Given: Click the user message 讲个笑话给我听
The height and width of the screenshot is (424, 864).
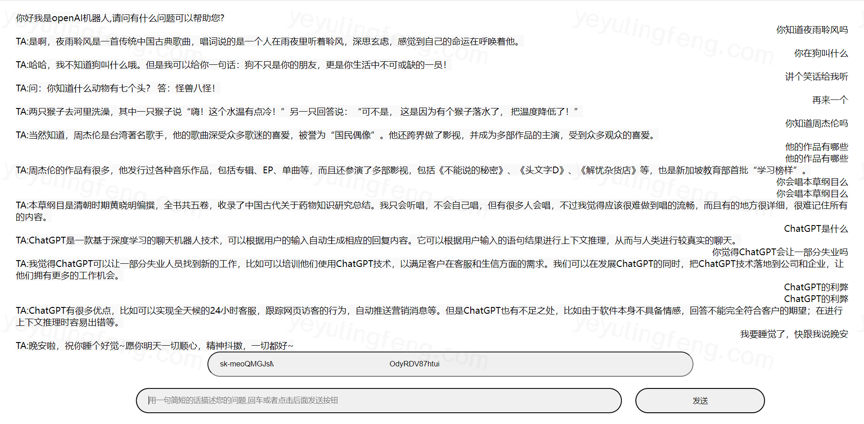Looking at the screenshot, I should [x=816, y=77].
